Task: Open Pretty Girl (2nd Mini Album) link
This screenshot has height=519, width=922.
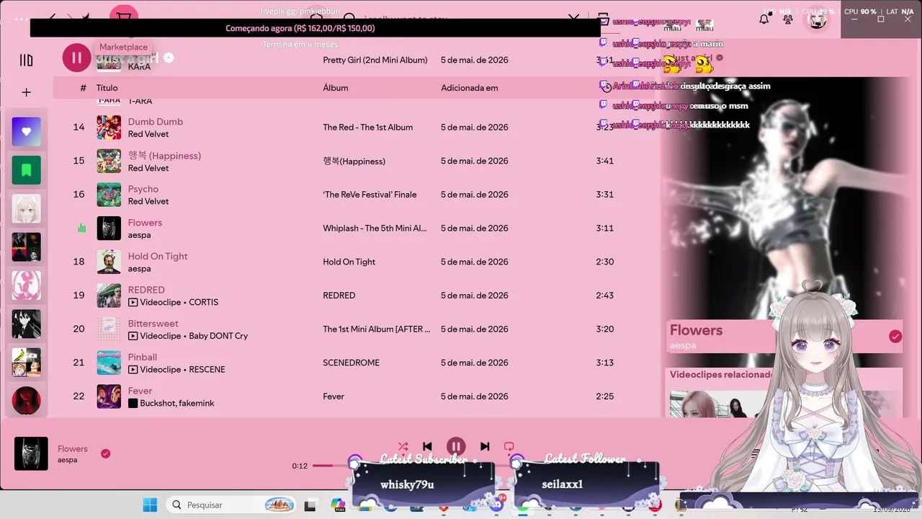Action: point(375,60)
